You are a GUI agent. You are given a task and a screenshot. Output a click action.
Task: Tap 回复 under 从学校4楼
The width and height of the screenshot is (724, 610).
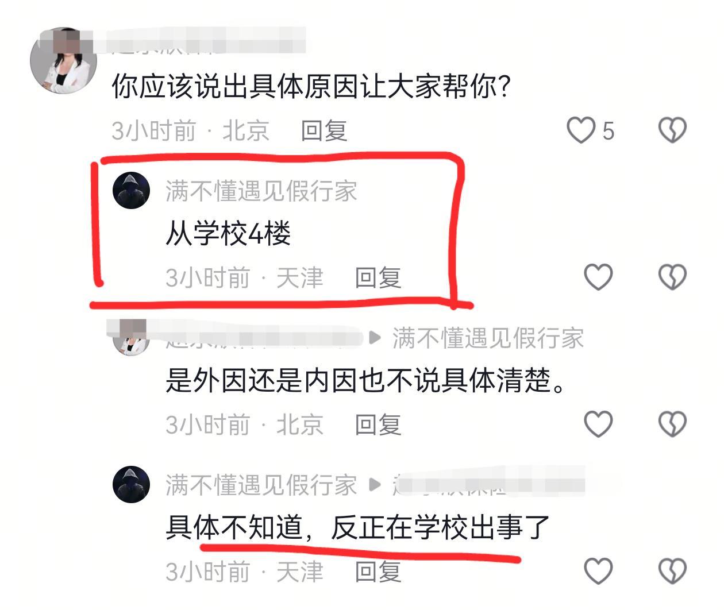tap(378, 278)
